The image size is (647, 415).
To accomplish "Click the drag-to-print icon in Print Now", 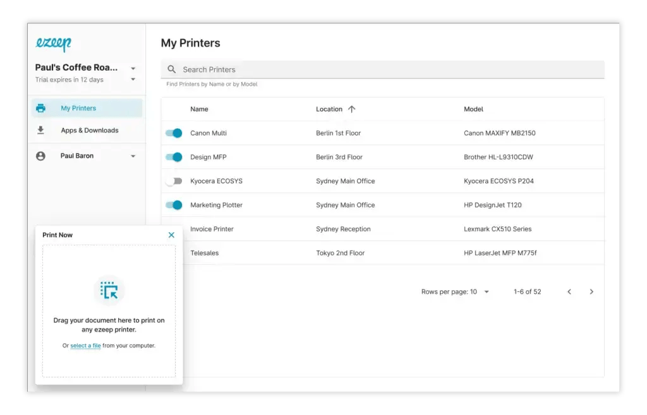I will coord(109,289).
